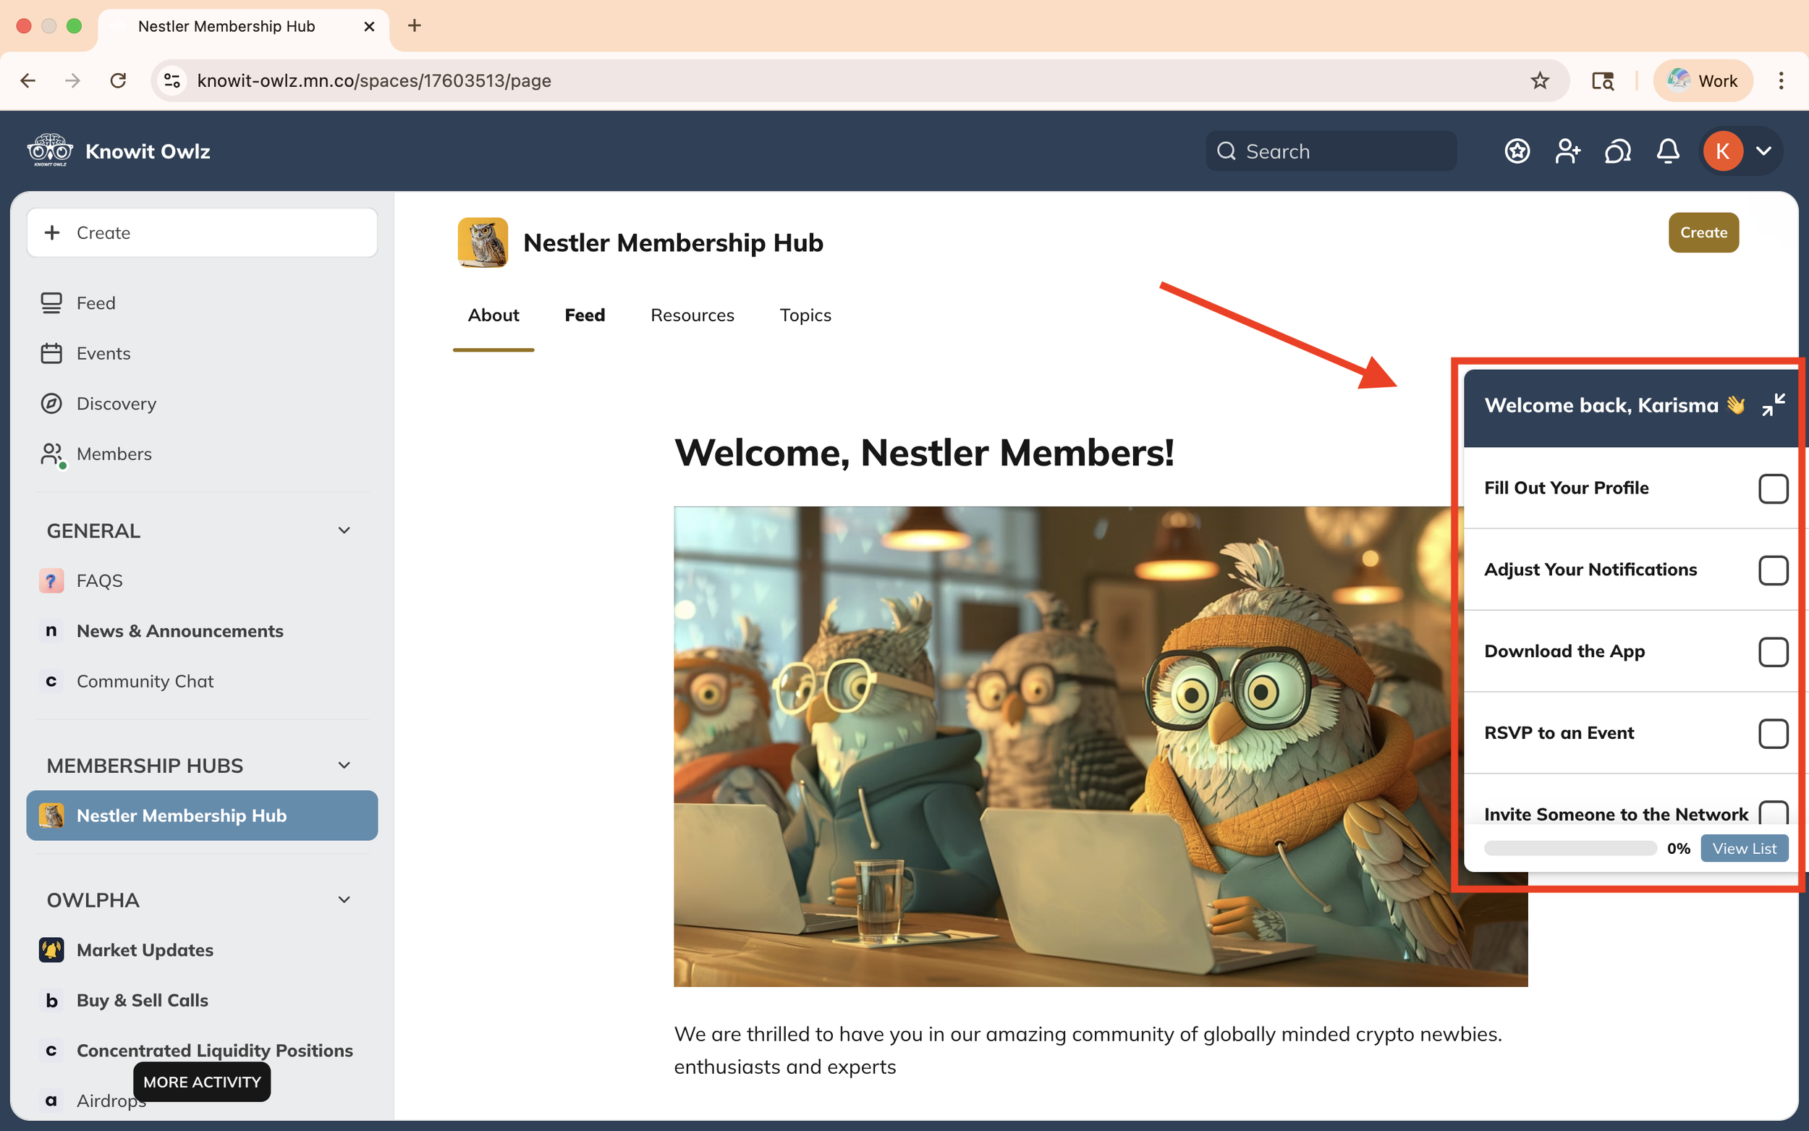
Task: Collapse the GENERAL section
Action: coord(344,530)
